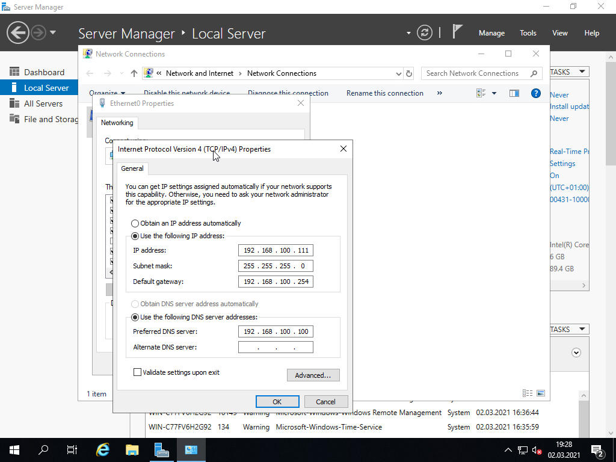Click the change view icon in Network Connections
This screenshot has height=462, width=616.
click(x=479, y=93)
